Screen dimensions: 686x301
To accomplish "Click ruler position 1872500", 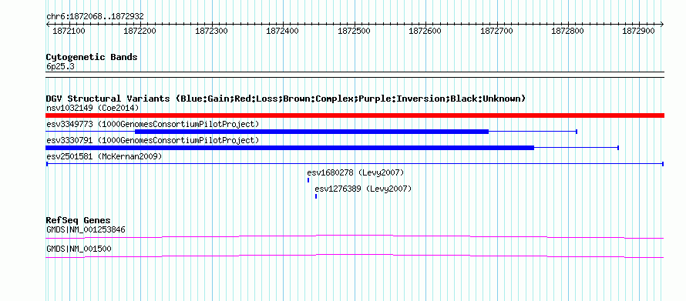I will tap(355, 31).
